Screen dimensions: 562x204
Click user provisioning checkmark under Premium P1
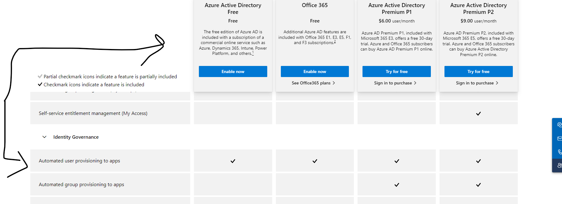point(397,161)
